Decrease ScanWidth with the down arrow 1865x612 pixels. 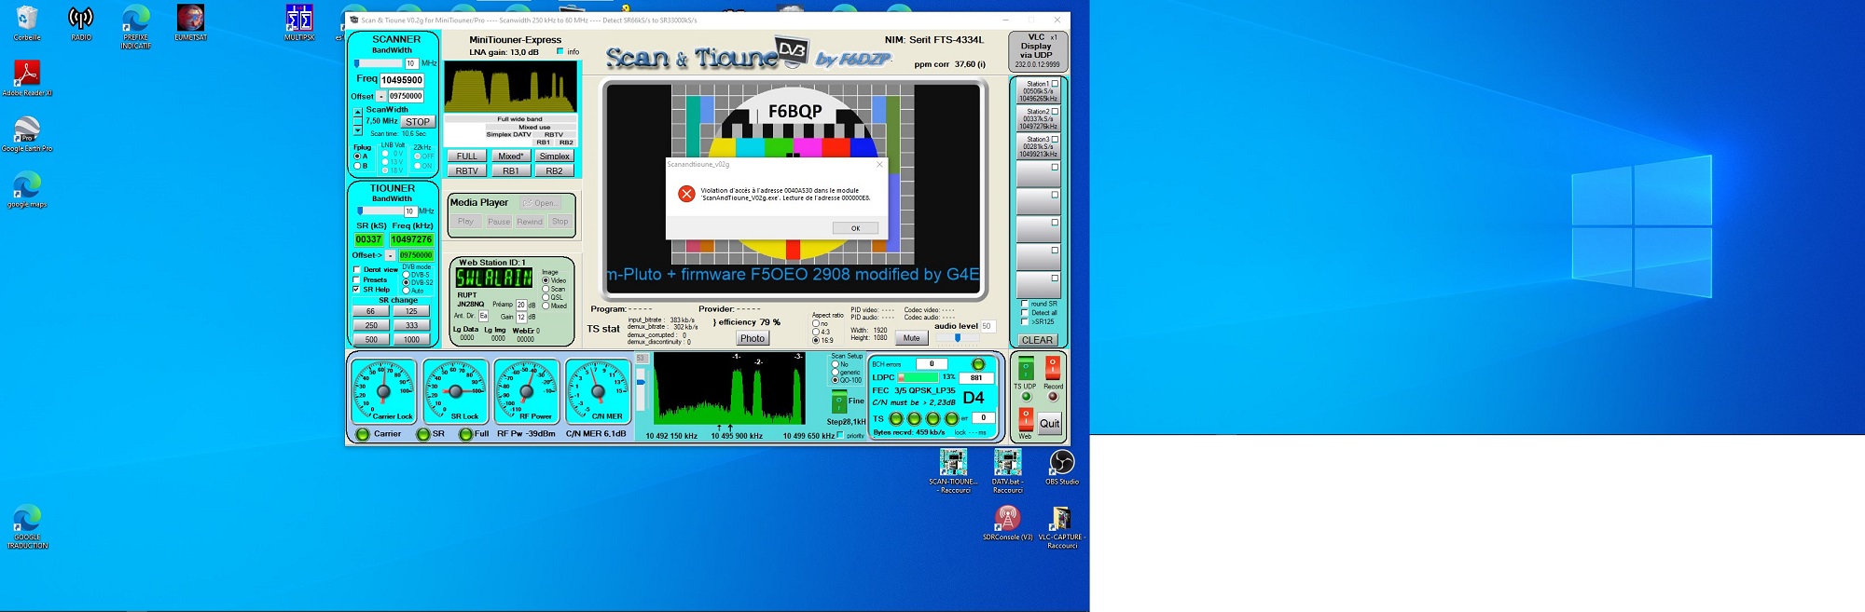tap(357, 131)
